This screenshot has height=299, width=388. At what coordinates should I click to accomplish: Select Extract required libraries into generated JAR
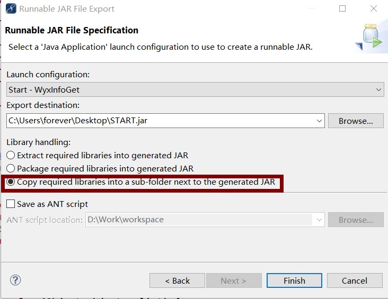(11, 156)
